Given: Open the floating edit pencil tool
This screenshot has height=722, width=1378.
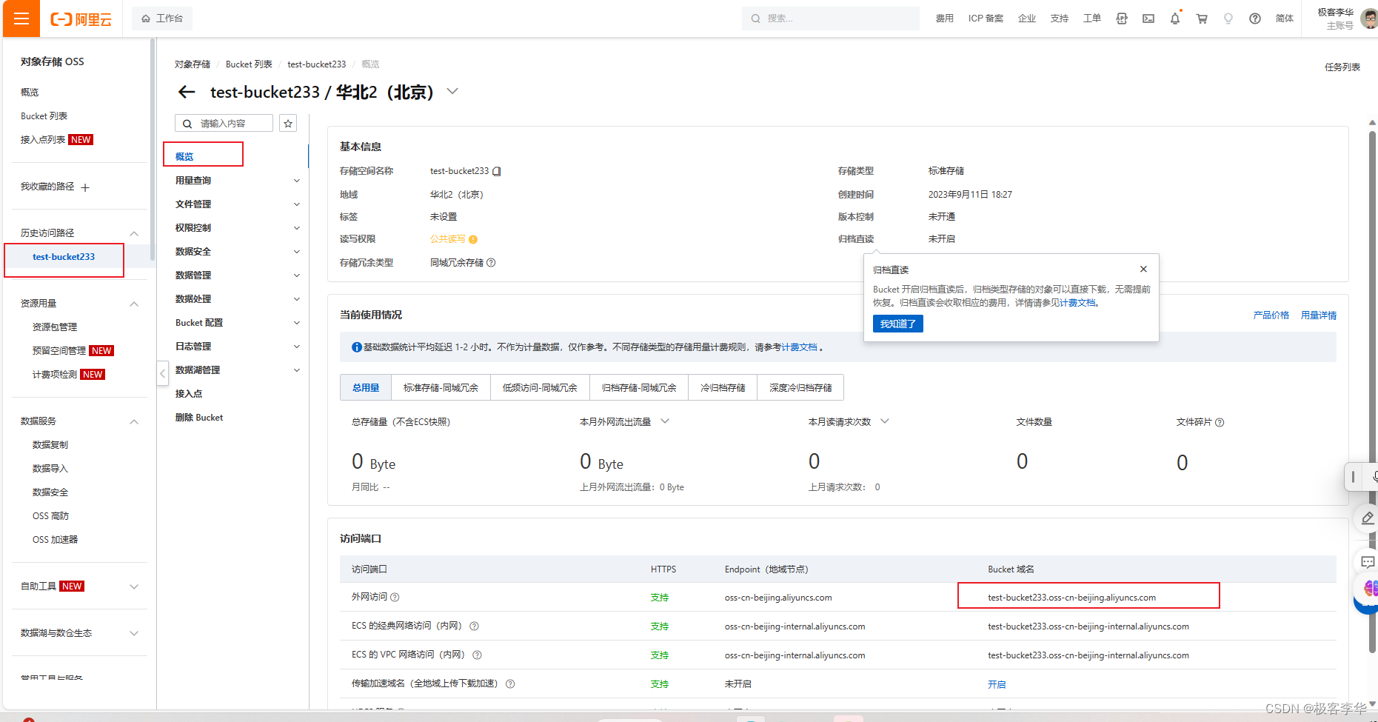Looking at the screenshot, I should [1368, 518].
